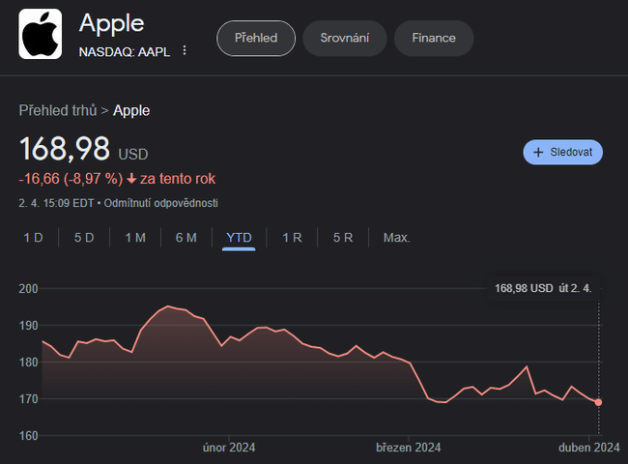Go to the Finance tab

click(434, 38)
